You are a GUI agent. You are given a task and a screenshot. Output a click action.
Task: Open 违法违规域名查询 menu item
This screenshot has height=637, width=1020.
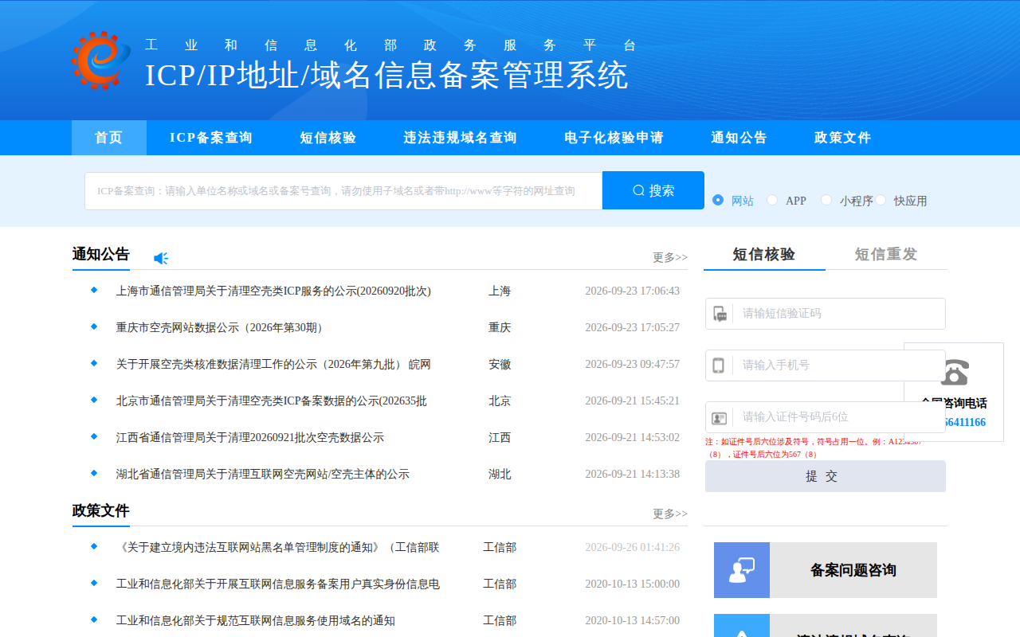click(x=461, y=138)
